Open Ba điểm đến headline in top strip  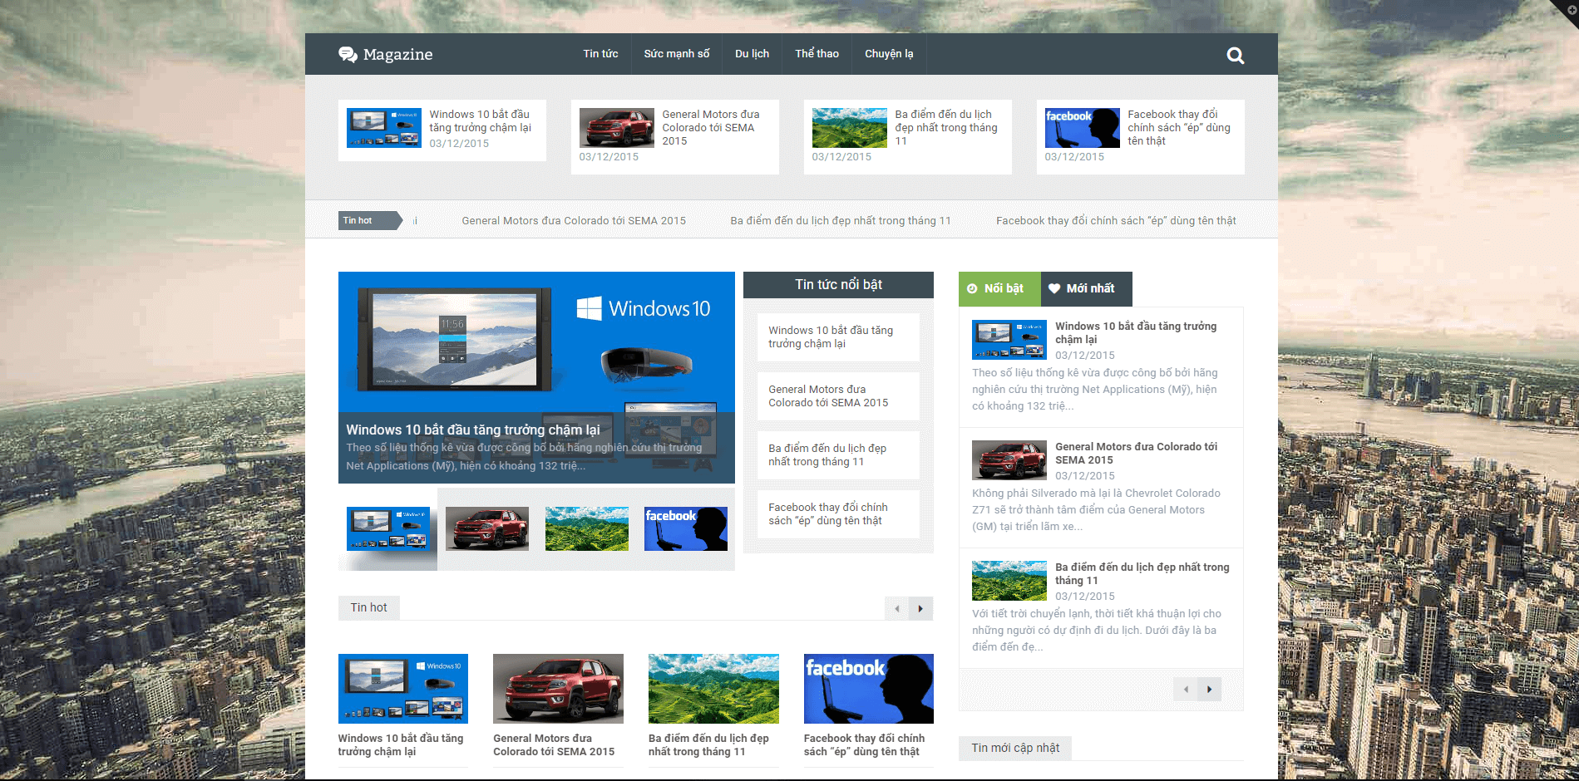(x=946, y=128)
